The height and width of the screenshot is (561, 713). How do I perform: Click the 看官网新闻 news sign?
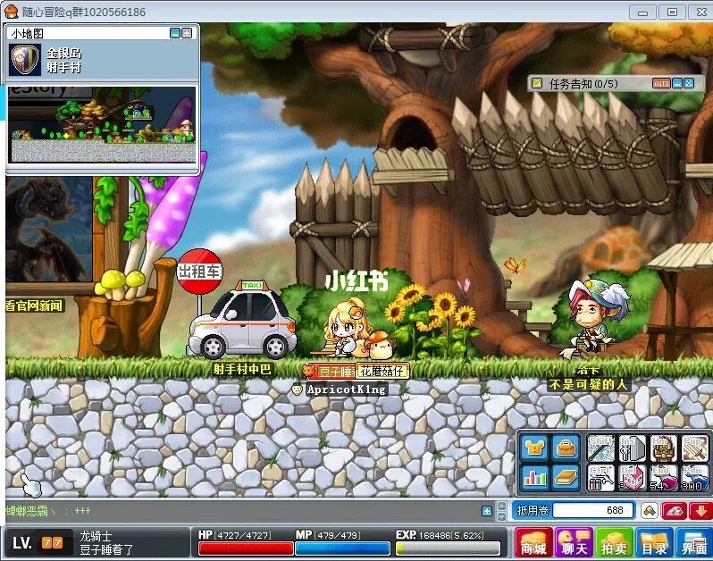(x=35, y=306)
